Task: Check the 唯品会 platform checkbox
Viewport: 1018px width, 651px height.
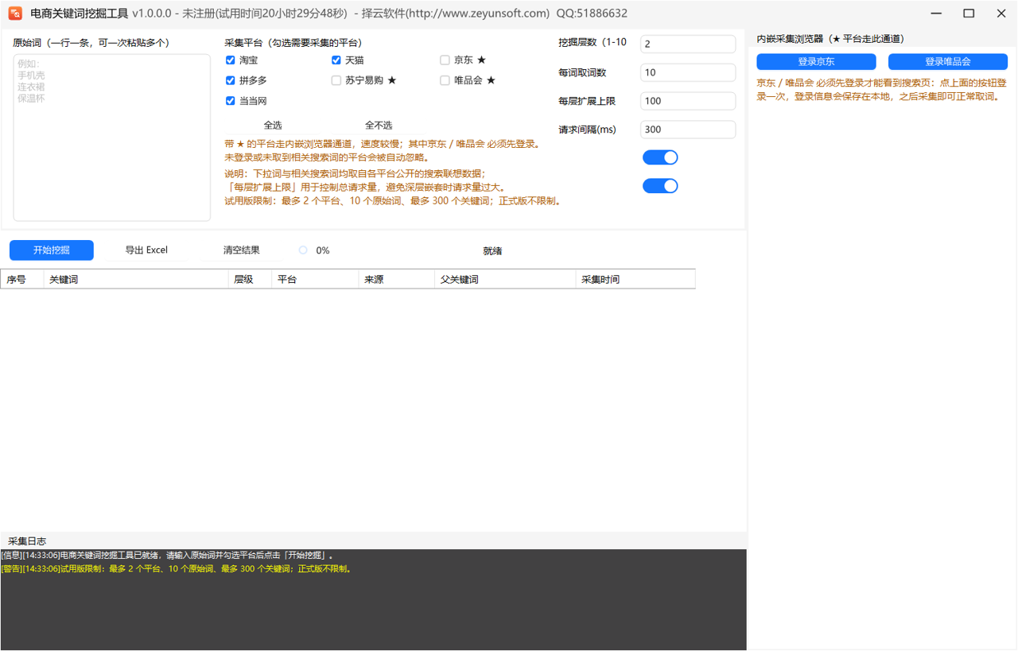Action: (x=445, y=80)
